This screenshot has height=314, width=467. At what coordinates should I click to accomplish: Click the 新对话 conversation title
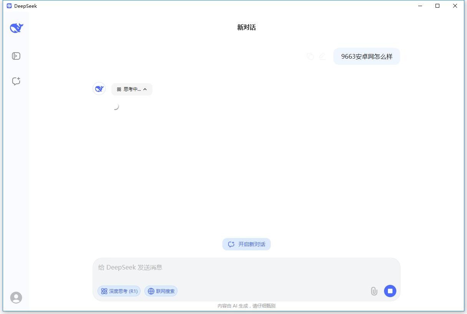247,27
